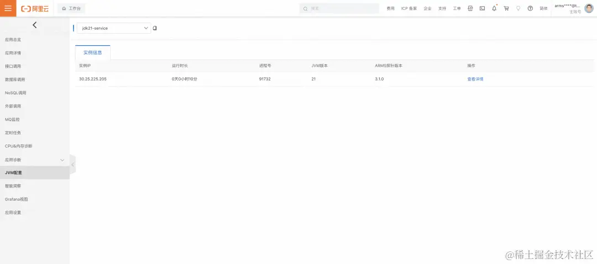
Task: Click instance IP 30.25.225.205
Action: pyautogui.click(x=92, y=79)
